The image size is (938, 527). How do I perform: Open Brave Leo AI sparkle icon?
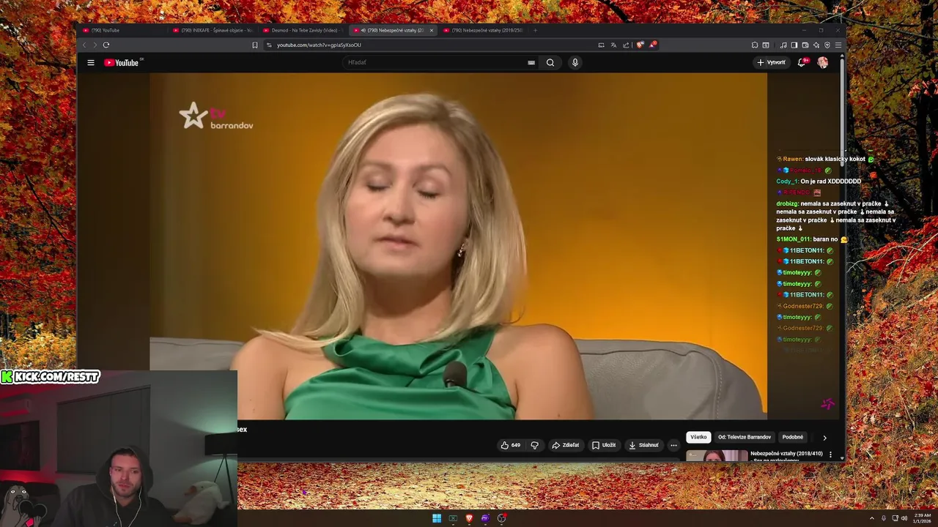point(816,45)
